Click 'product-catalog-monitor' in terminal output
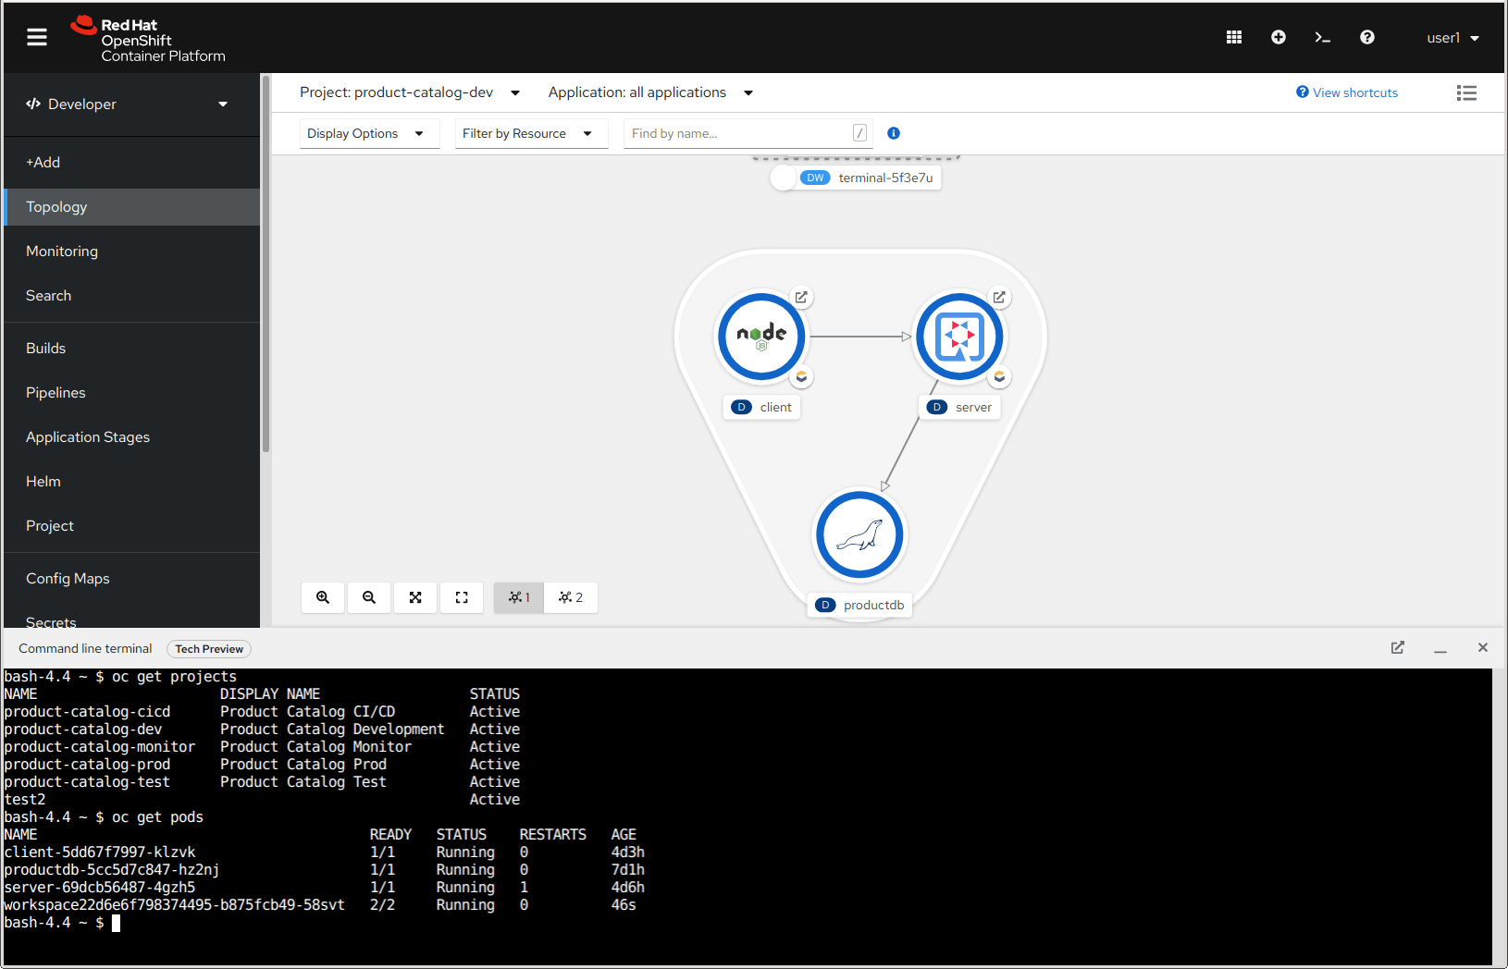This screenshot has height=969, width=1508. click(x=100, y=747)
